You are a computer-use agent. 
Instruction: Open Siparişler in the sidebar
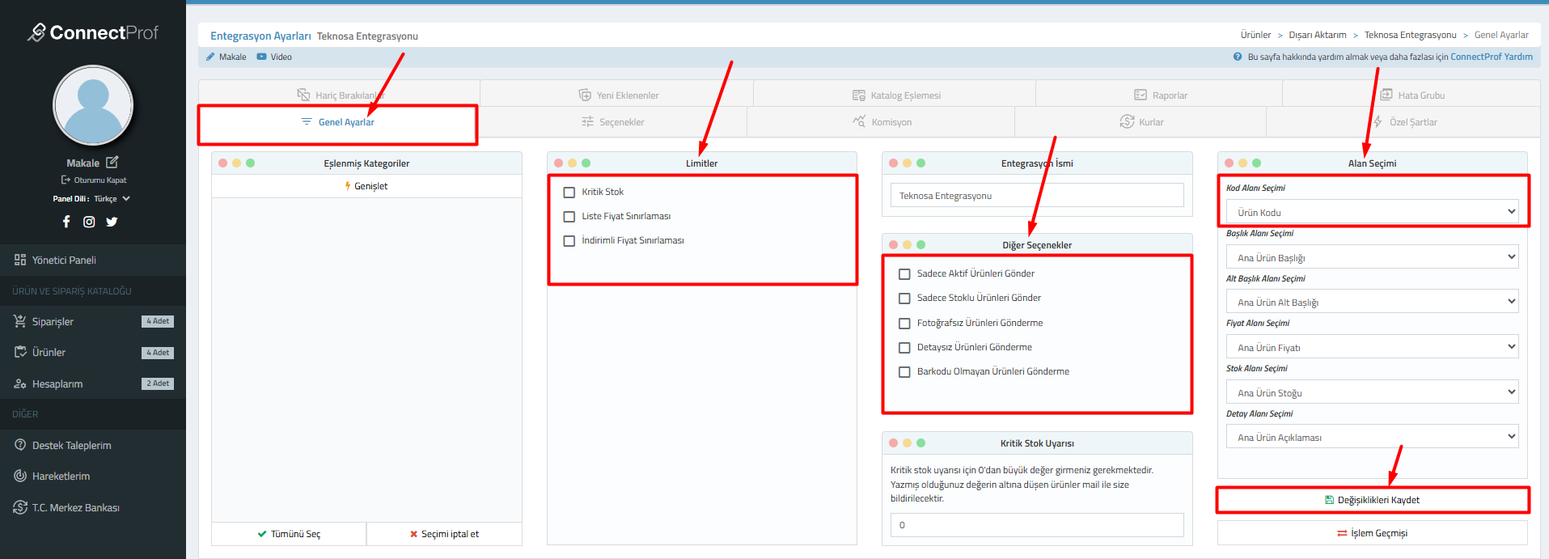click(x=53, y=322)
